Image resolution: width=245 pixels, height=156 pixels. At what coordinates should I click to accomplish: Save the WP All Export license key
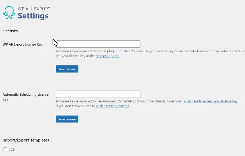(67, 69)
